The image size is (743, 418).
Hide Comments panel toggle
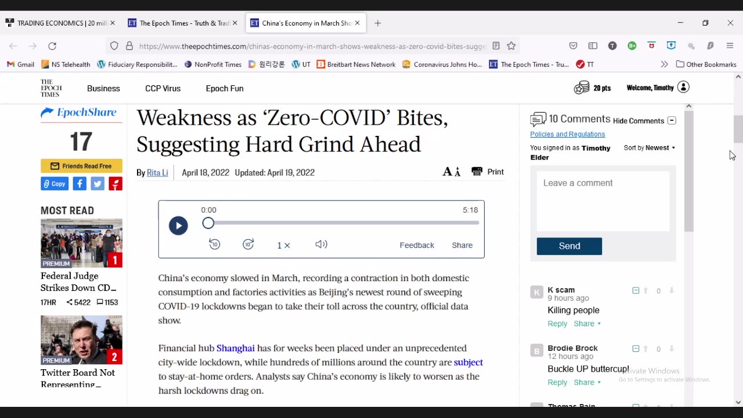click(644, 121)
